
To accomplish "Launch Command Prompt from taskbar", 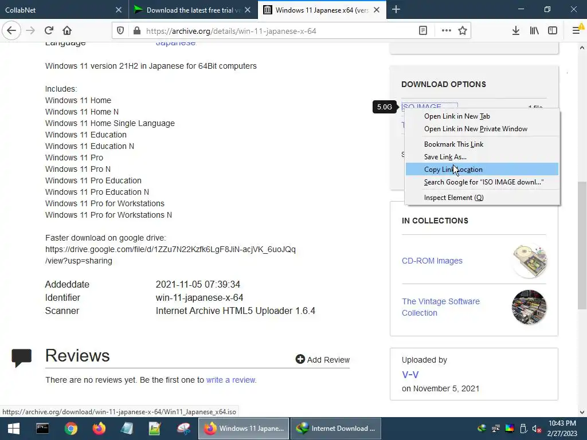I will pos(42,429).
